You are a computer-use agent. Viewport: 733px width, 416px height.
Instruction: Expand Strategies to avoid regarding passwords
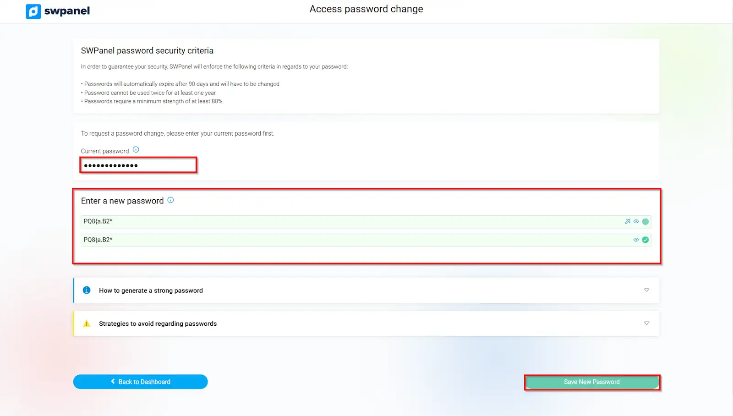(158, 323)
